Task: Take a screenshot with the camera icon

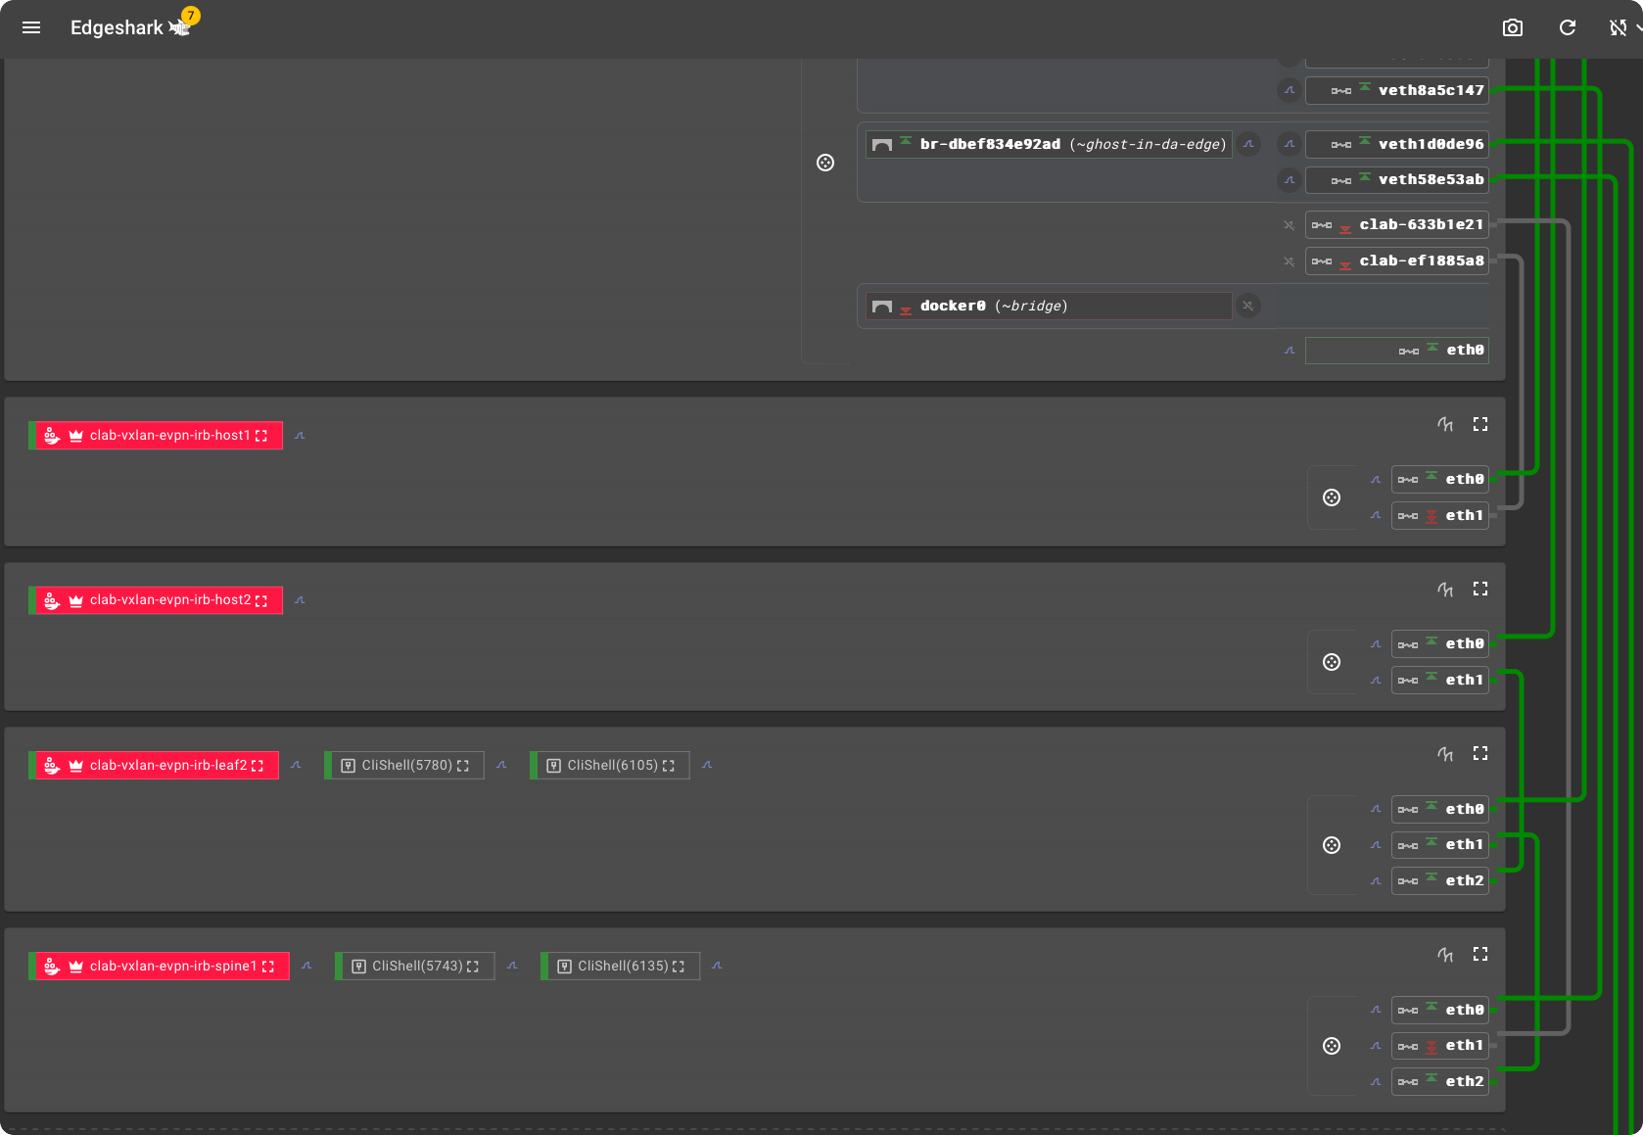Action: coord(1513,27)
